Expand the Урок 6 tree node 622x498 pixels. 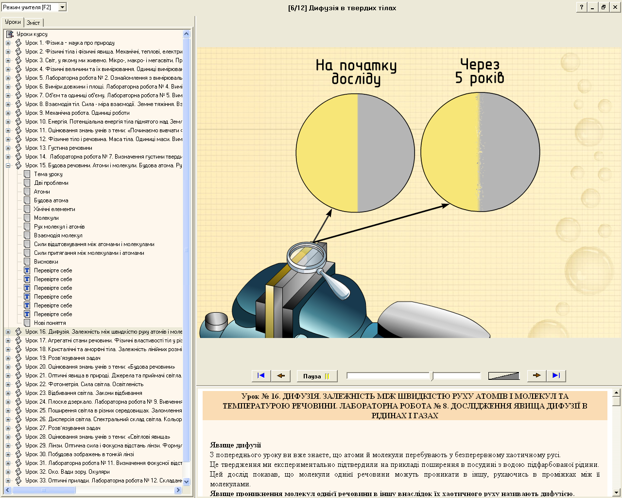pyautogui.click(x=8, y=87)
